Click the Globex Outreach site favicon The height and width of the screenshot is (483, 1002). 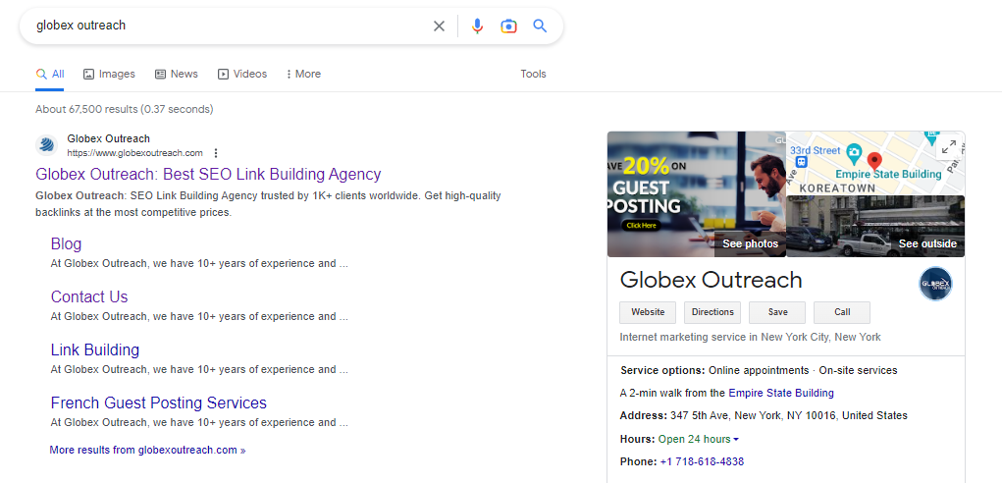(x=47, y=145)
